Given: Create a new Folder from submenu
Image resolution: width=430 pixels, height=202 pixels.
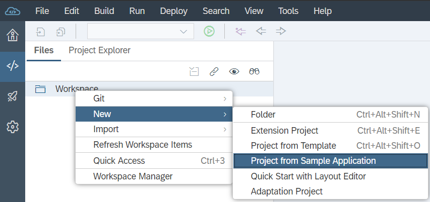Looking at the screenshot, I should pyautogui.click(x=331, y=115).
